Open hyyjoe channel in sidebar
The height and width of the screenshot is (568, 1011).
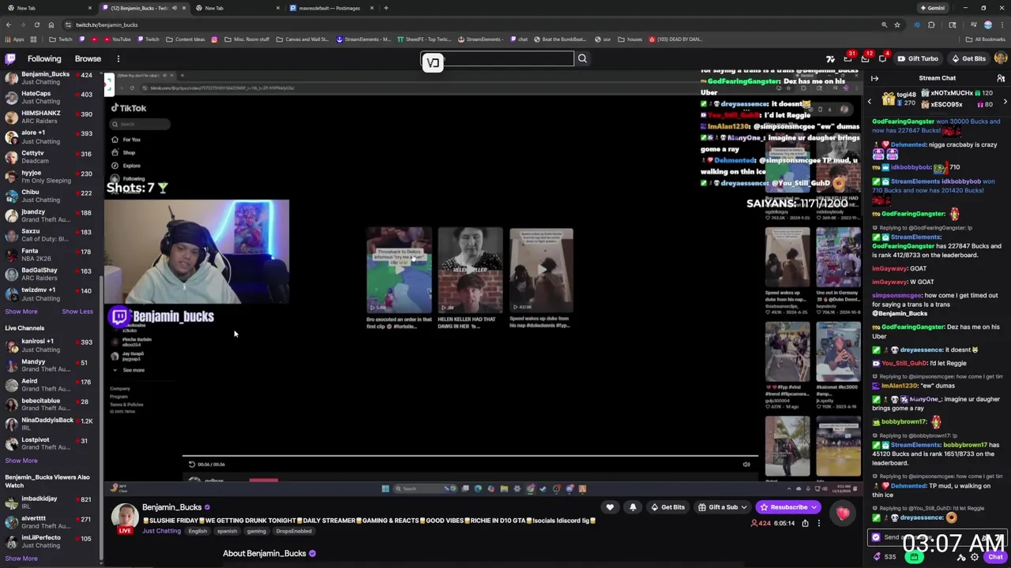pyautogui.click(x=49, y=176)
